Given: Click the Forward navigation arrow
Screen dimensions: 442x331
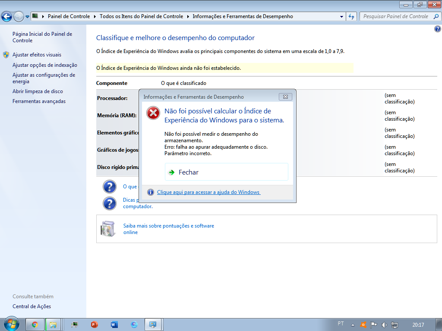Looking at the screenshot, I should 19,17.
